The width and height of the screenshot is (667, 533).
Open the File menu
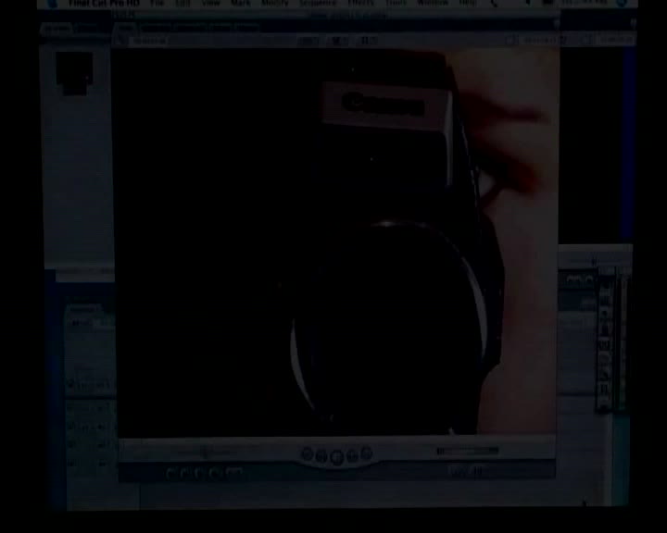click(x=157, y=4)
